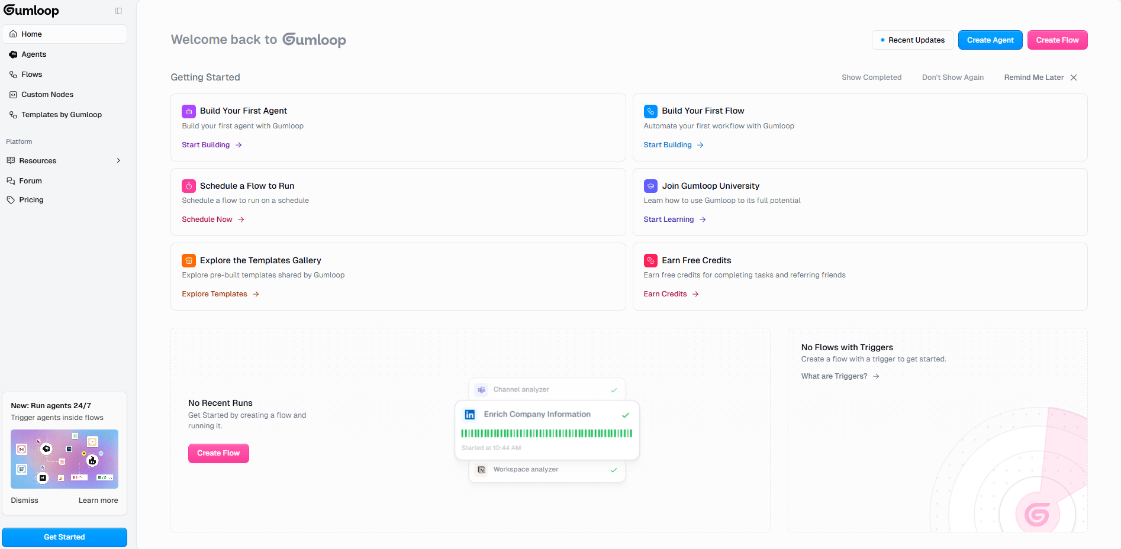Image resolution: width=1121 pixels, height=549 pixels.
Task: Click the LinkedIn icon on Enrich Company card
Action: point(470,415)
